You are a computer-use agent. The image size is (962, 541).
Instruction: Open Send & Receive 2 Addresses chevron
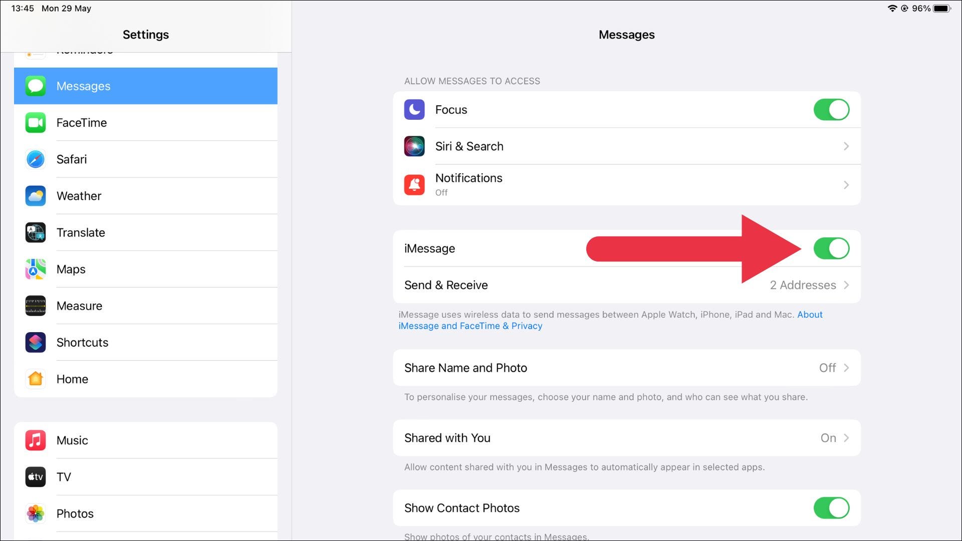pos(846,285)
